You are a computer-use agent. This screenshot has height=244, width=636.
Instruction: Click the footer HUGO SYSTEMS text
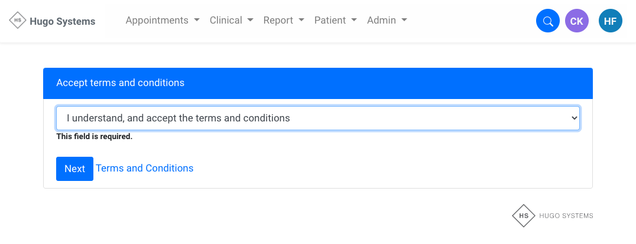click(x=566, y=216)
